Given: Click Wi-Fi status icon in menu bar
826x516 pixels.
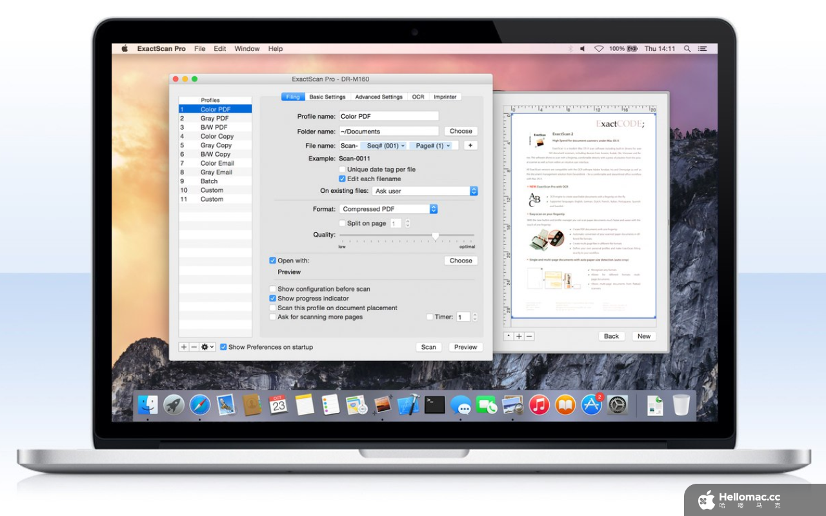Looking at the screenshot, I should point(599,48).
